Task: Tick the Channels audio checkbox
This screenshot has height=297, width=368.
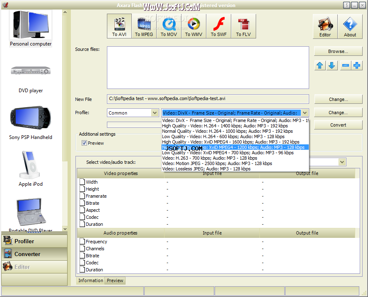Action: point(82,248)
